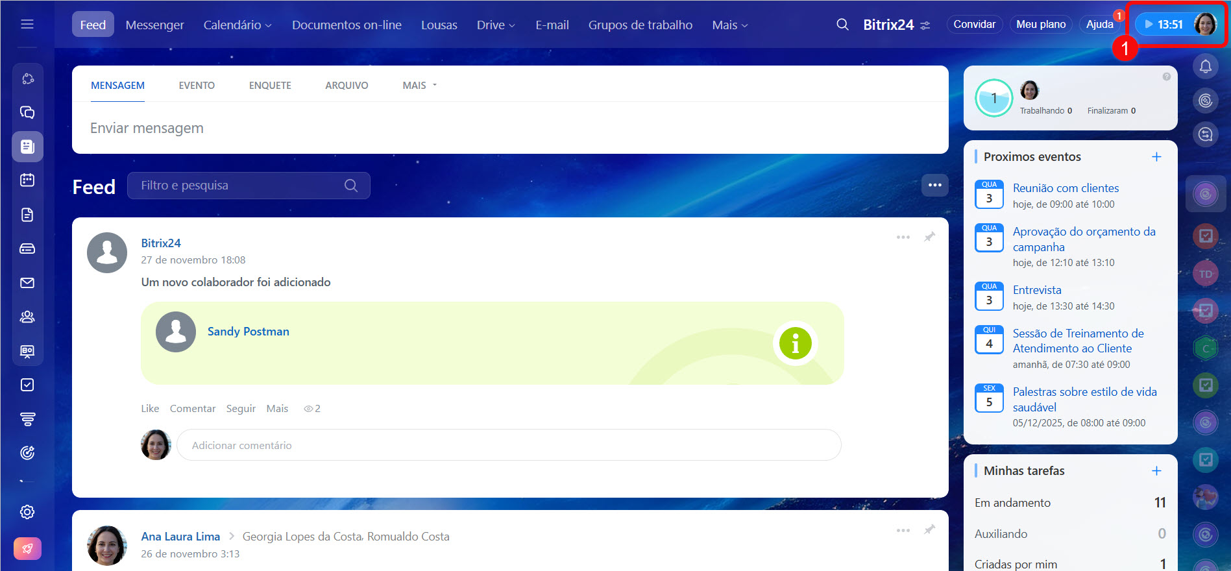Click the green info icon on Sandy Postman card
1231x571 pixels.
[x=795, y=343]
